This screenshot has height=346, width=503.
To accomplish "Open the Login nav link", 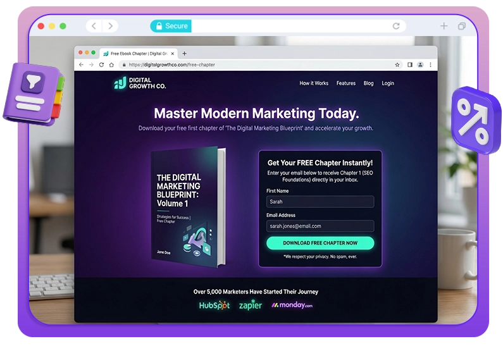I will 388,83.
